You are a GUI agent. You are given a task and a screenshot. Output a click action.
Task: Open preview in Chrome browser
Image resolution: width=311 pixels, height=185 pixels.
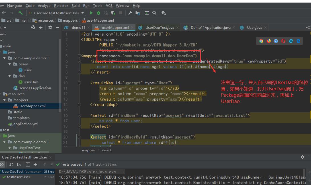point(261,41)
